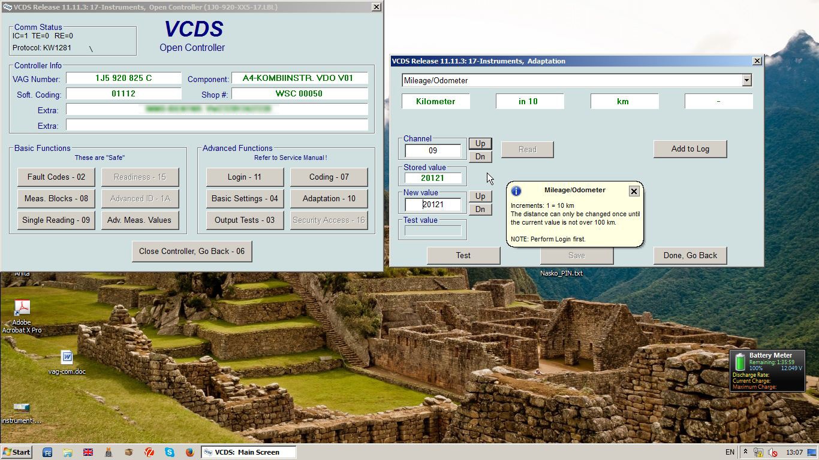Decrease the Channel number with Dn
819x460 pixels.
(x=480, y=157)
